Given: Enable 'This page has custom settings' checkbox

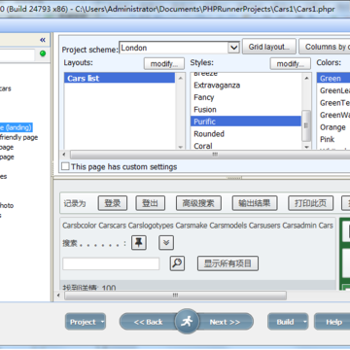Looking at the screenshot, I should [x=65, y=166].
